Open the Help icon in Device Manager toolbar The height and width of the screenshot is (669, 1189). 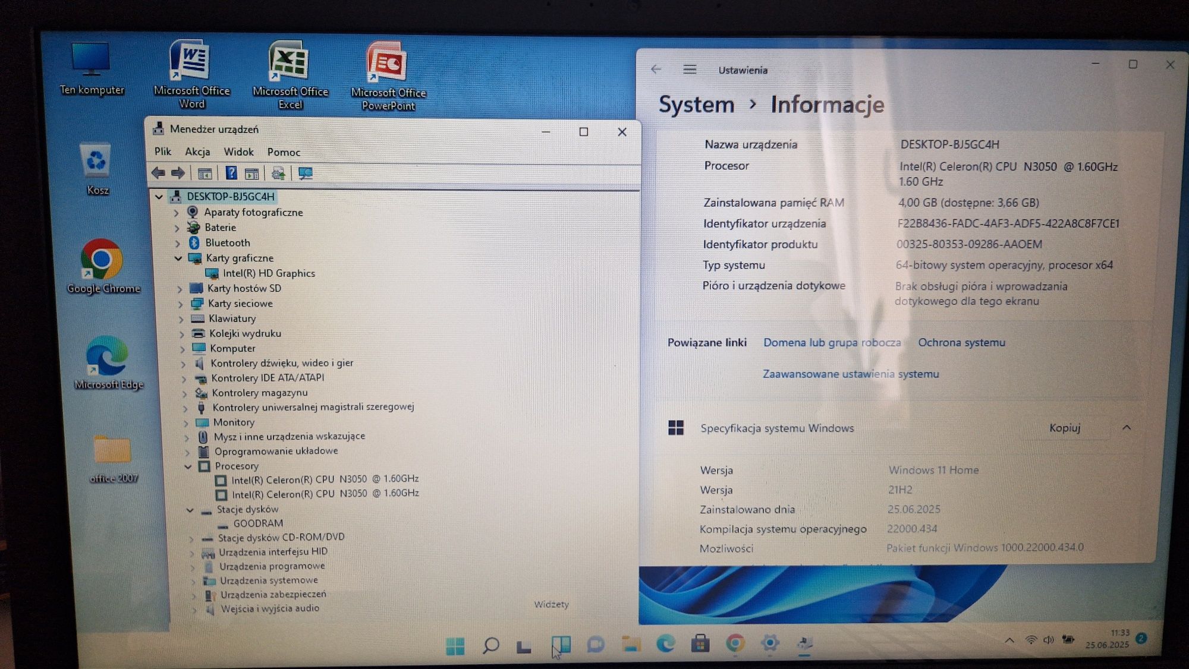[231, 173]
